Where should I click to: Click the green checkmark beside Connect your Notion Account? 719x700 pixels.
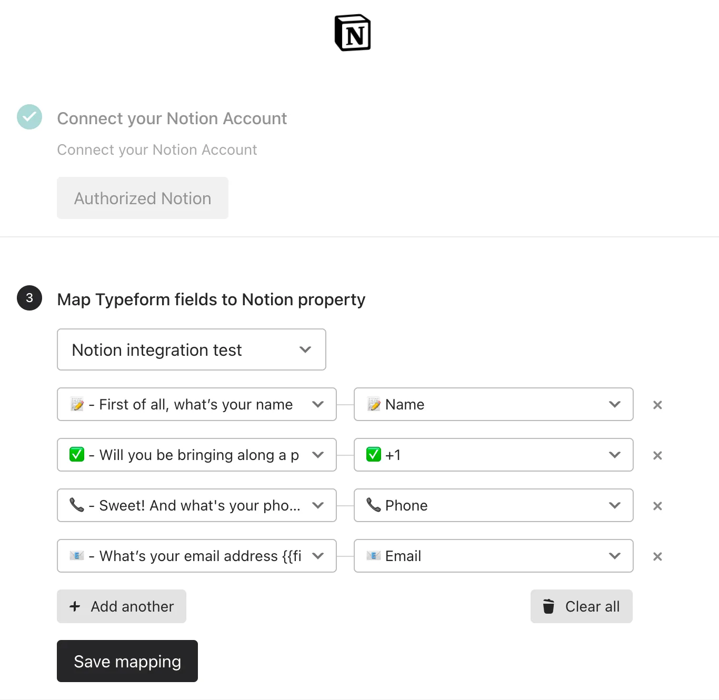point(29,117)
